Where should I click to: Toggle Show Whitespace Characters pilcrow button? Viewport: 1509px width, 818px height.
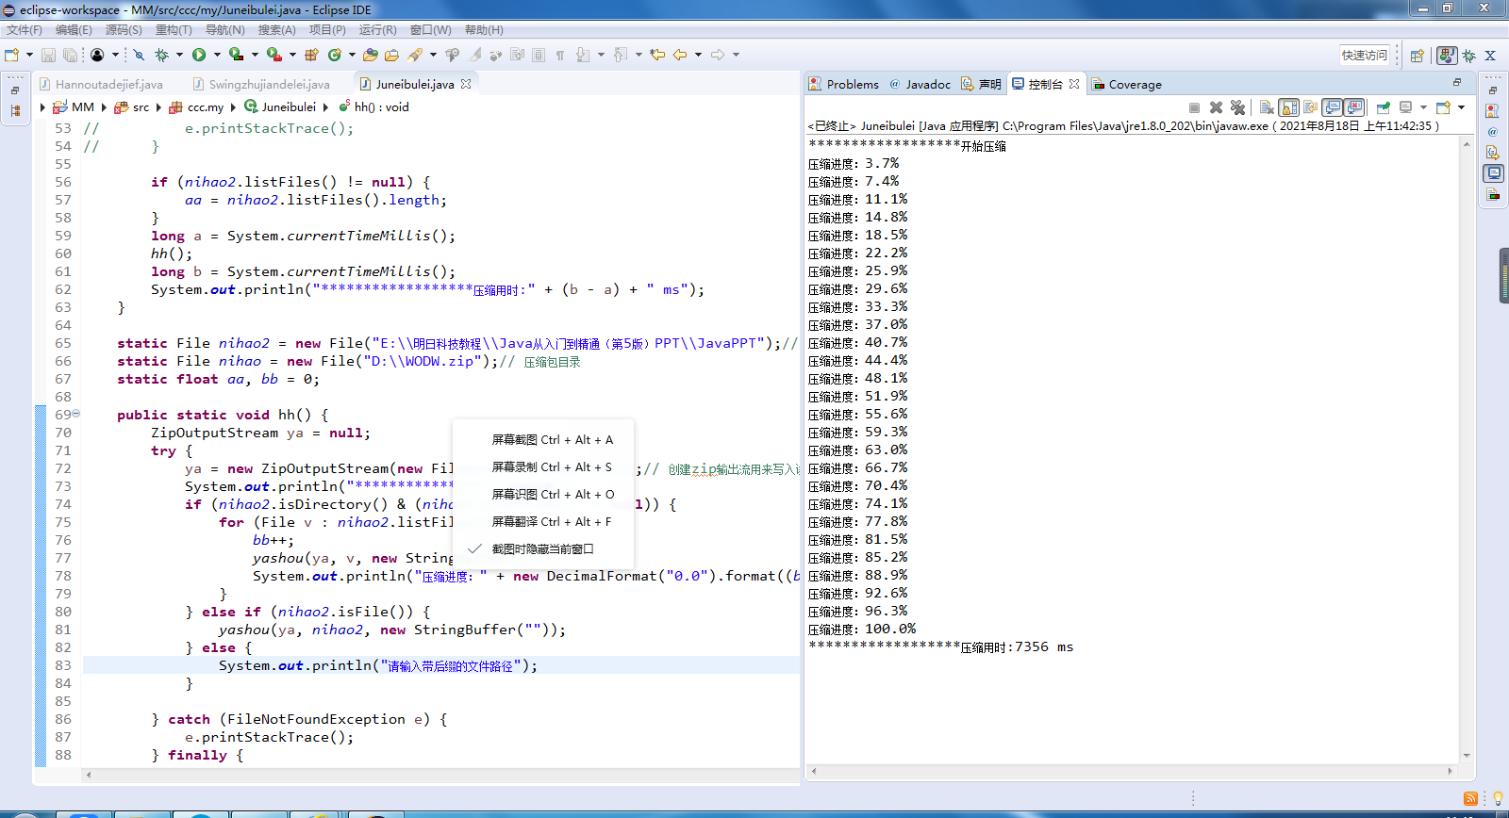tap(560, 55)
